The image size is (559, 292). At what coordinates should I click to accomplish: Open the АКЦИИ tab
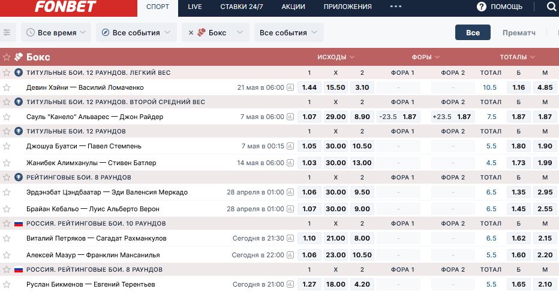point(293,7)
